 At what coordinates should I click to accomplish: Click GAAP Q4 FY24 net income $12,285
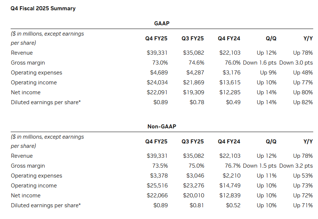[230, 92]
